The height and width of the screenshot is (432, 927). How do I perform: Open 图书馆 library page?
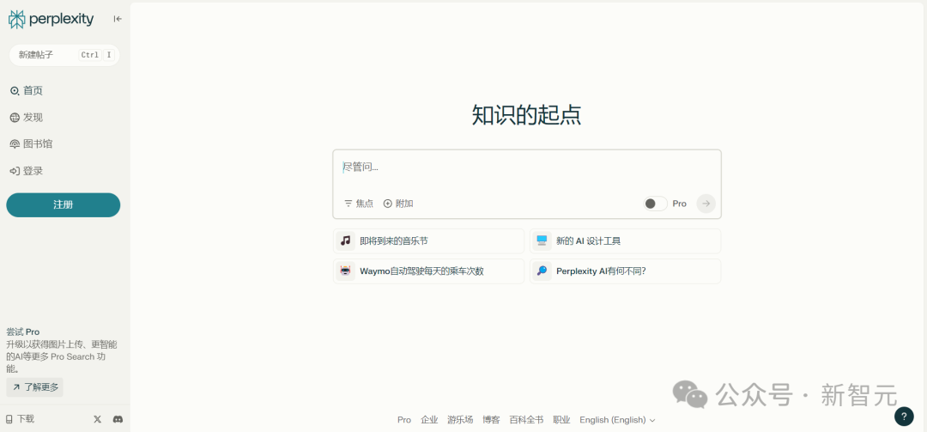click(32, 143)
